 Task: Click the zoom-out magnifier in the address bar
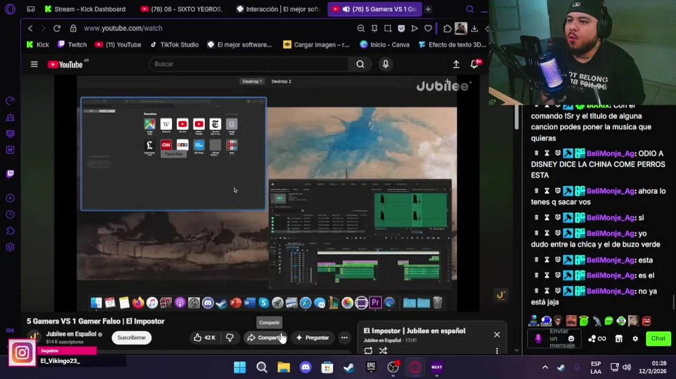[x=361, y=28]
